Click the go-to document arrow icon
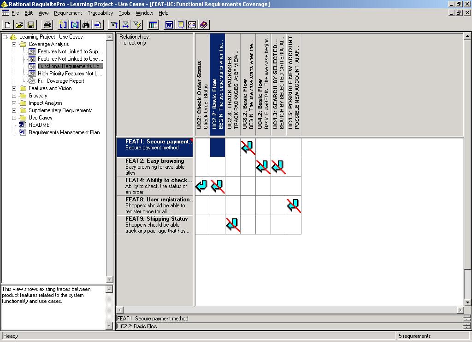472x342 pixels. click(98, 25)
